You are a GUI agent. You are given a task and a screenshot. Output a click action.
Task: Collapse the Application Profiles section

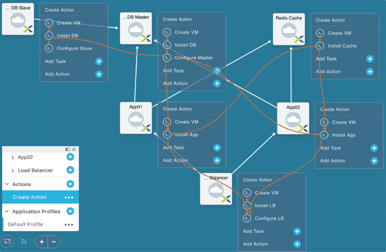tap(7, 211)
